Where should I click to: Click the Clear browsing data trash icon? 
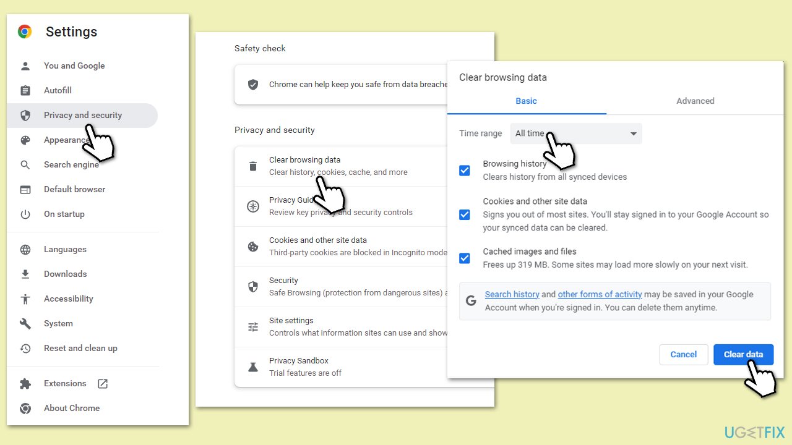(253, 166)
